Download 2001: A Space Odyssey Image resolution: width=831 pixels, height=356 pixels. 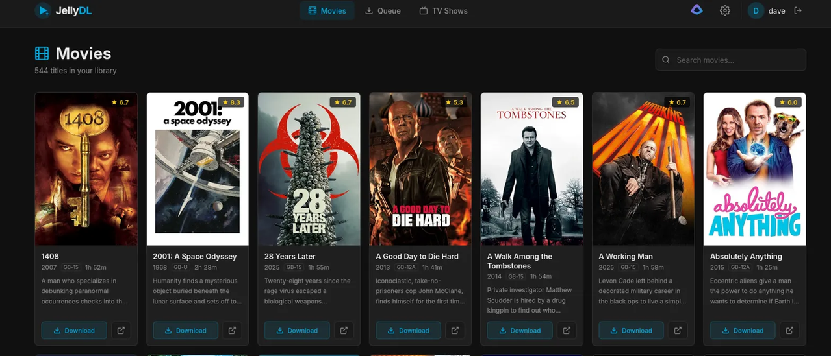185,330
